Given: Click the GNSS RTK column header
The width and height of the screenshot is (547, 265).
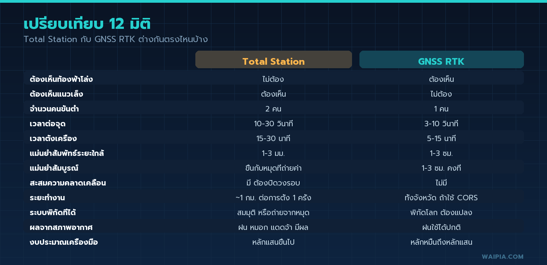Looking at the screenshot, I should (442, 60).
